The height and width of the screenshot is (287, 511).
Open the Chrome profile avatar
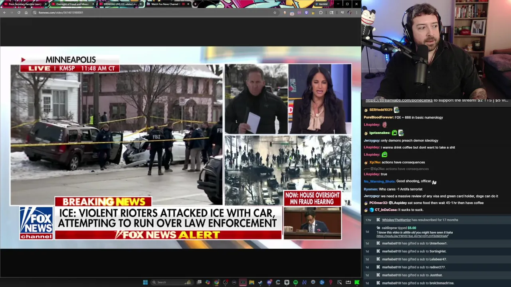(x=350, y=12)
